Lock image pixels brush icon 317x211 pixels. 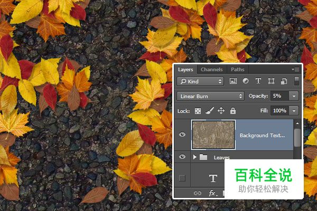point(209,111)
